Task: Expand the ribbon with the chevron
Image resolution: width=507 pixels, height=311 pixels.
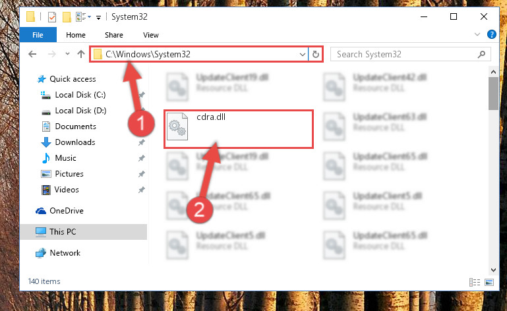Action: 477,34
